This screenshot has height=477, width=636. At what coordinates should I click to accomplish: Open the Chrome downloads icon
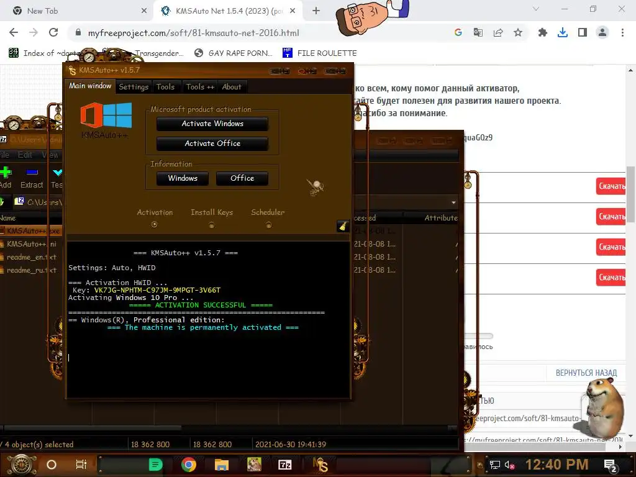562,32
